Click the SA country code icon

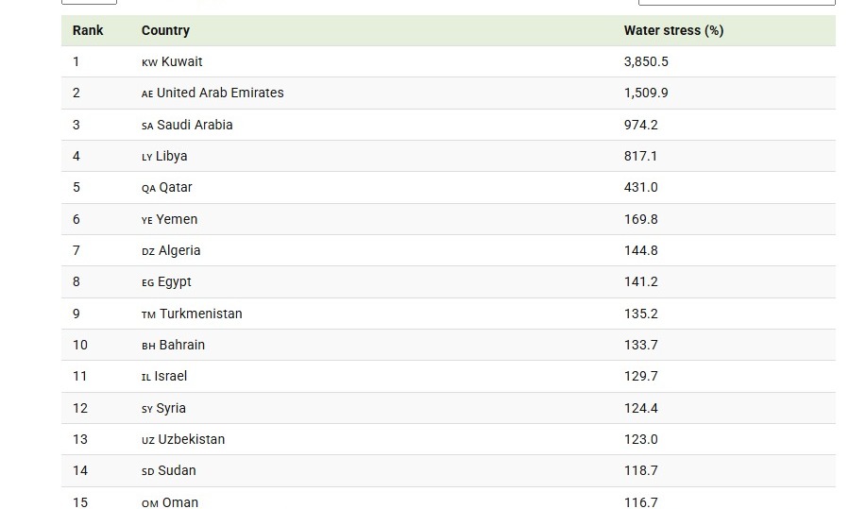point(147,126)
